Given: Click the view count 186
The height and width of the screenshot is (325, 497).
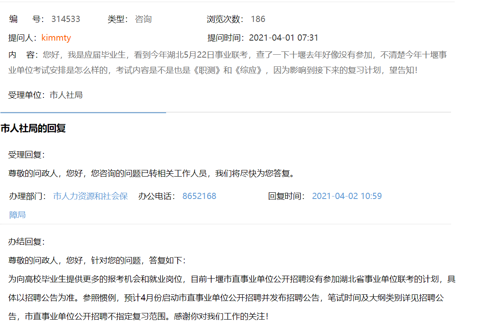Looking at the screenshot, I should pos(258,19).
